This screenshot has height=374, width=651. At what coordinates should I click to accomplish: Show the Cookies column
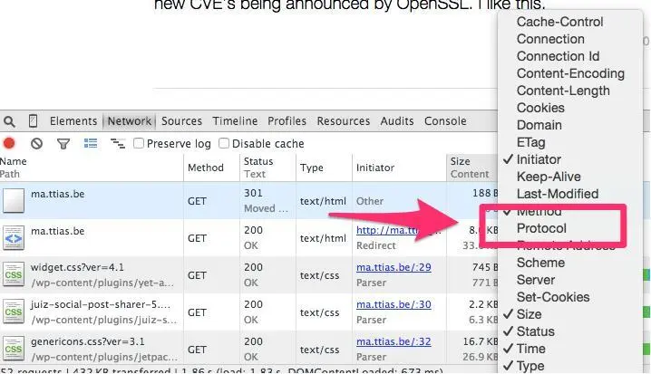tap(540, 108)
